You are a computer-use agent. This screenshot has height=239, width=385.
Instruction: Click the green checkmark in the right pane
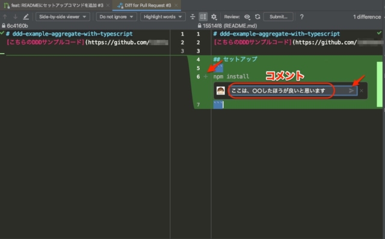tap(380, 33)
